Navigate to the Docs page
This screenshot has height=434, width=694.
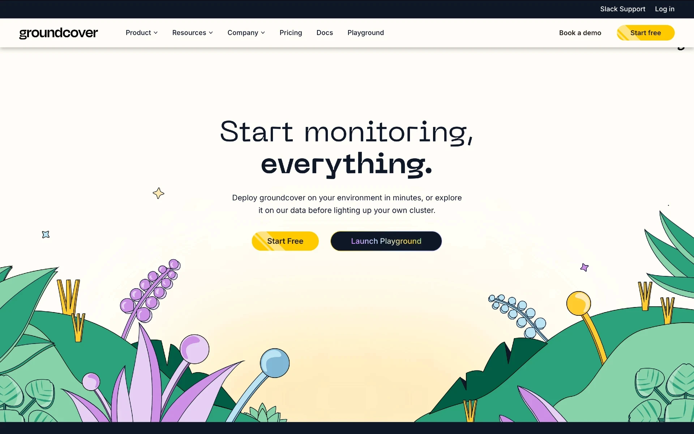[x=325, y=33]
